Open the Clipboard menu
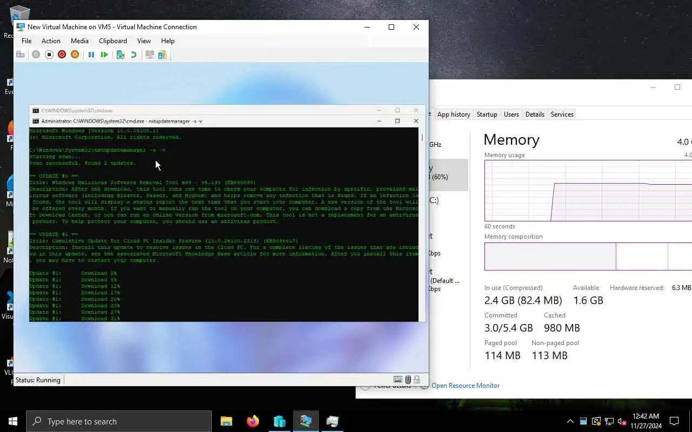This screenshot has height=432, width=692. pos(113,41)
